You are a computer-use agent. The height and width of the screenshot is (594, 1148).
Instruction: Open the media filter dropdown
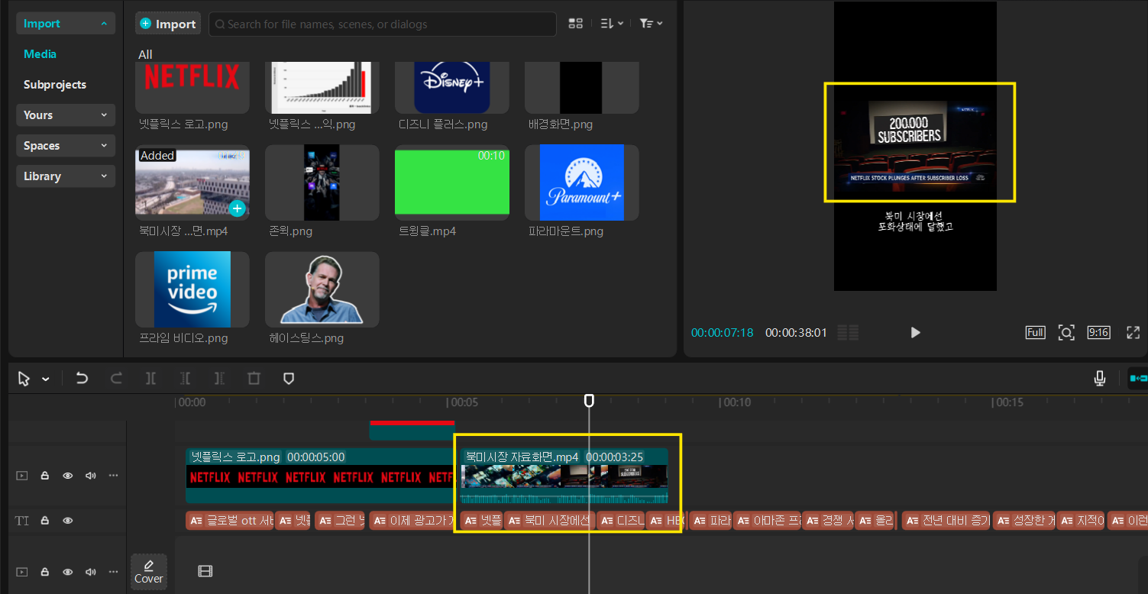point(651,24)
